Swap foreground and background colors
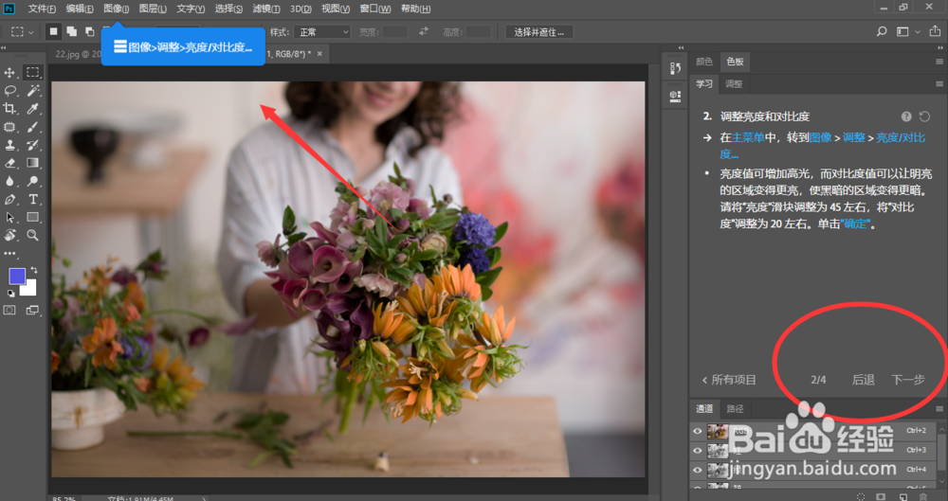This screenshot has height=501, width=948. tap(34, 270)
